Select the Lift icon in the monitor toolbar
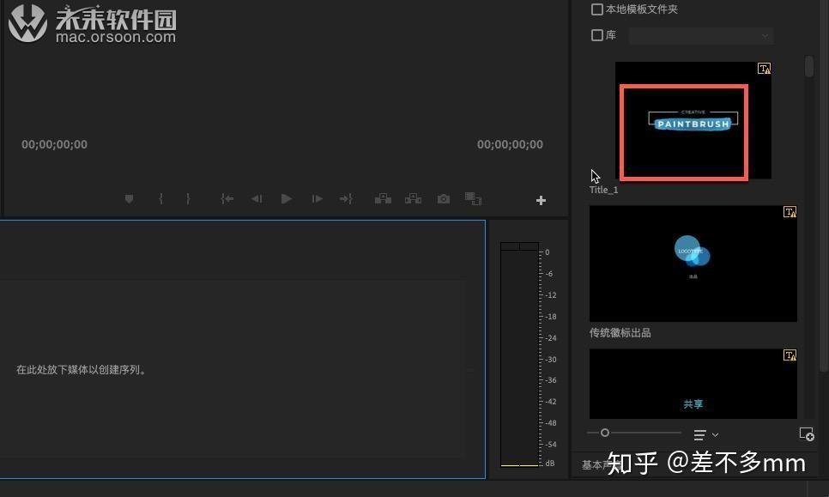The width and height of the screenshot is (829, 497). click(383, 198)
